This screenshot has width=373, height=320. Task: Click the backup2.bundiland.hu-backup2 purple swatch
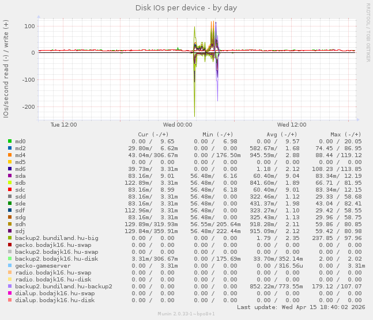click(10, 286)
